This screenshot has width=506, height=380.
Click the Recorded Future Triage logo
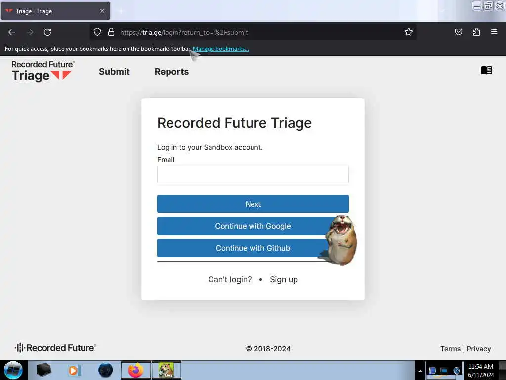point(43,71)
